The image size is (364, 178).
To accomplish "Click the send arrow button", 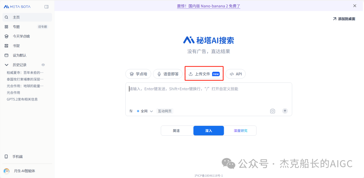I will pyautogui.click(x=285, y=111).
